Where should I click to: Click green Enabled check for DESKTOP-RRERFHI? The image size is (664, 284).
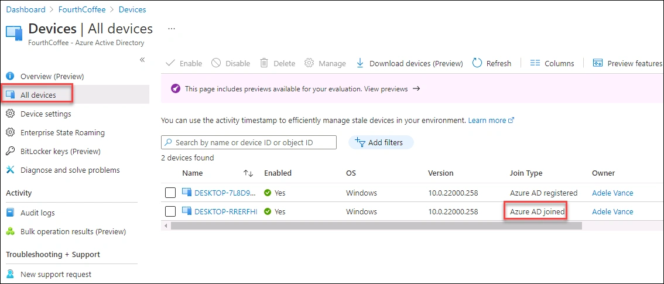coord(267,211)
